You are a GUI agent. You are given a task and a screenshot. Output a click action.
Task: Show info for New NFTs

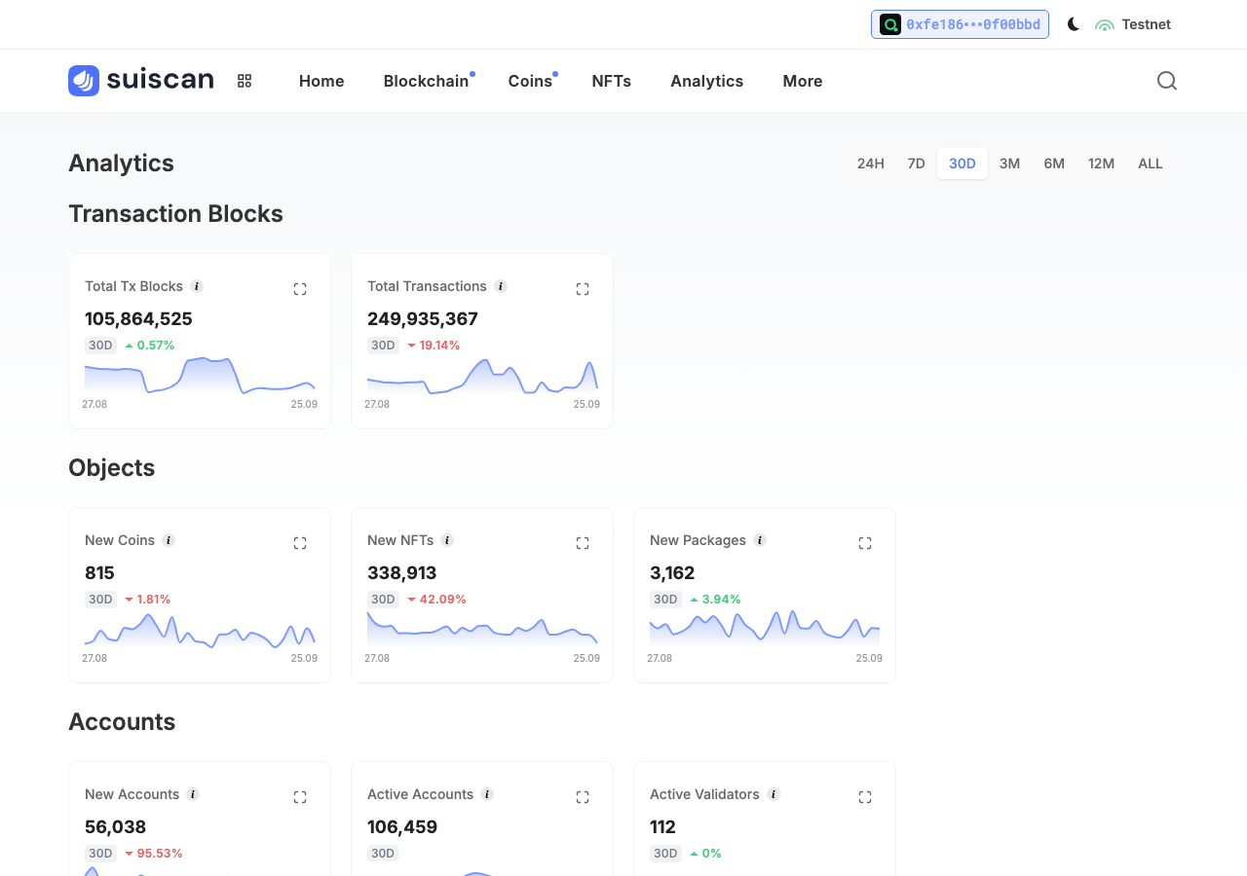tap(447, 540)
